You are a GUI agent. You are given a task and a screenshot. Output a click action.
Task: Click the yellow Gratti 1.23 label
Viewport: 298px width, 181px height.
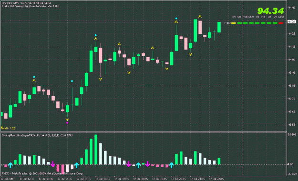(x=9, y=128)
